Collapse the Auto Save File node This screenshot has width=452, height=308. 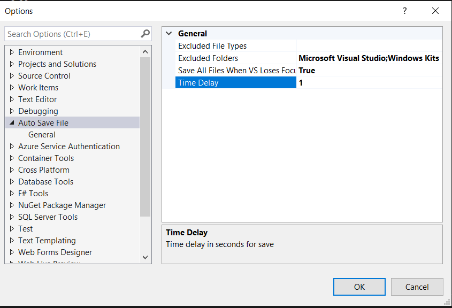pyautogui.click(x=12, y=123)
